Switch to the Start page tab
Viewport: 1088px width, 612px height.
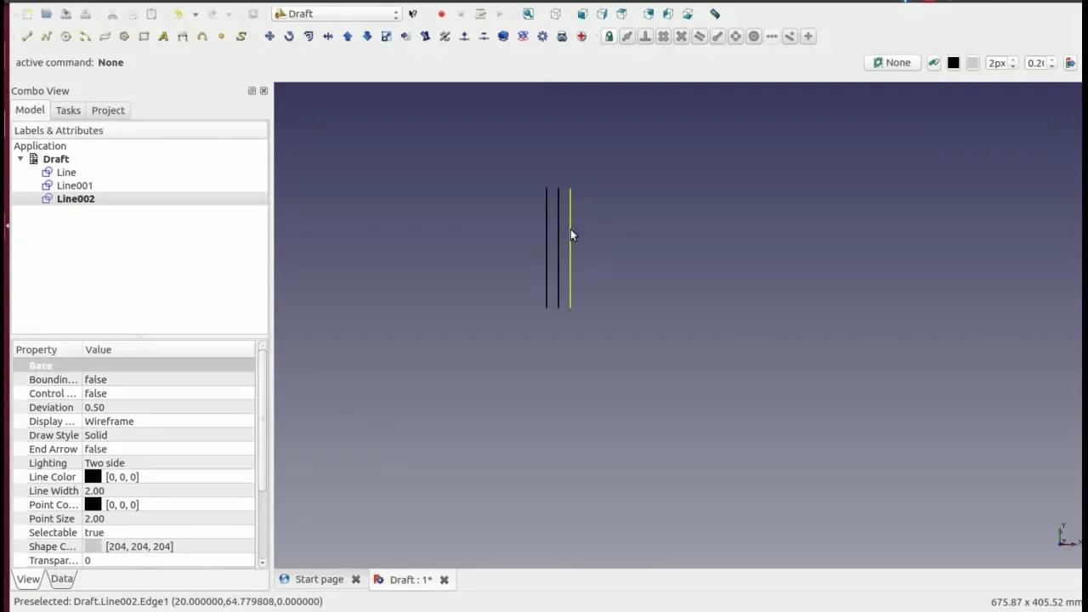(x=319, y=579)
